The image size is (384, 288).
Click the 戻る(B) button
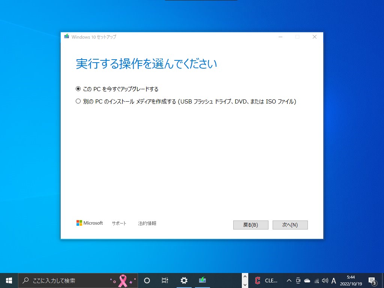point(250,225)
